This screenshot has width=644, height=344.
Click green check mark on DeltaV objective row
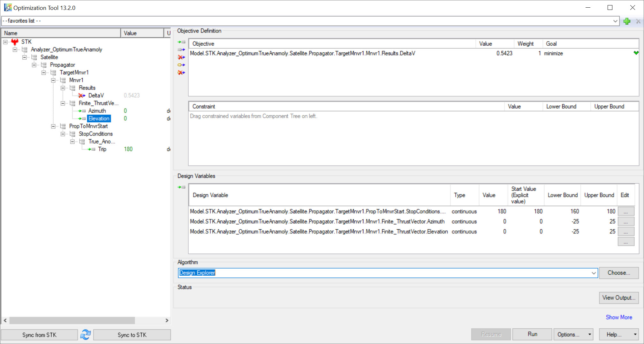(636, 53)
